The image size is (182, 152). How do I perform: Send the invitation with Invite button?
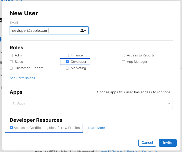click(168, 143)
